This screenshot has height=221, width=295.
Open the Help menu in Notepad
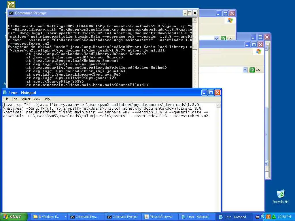coord(46,99)
